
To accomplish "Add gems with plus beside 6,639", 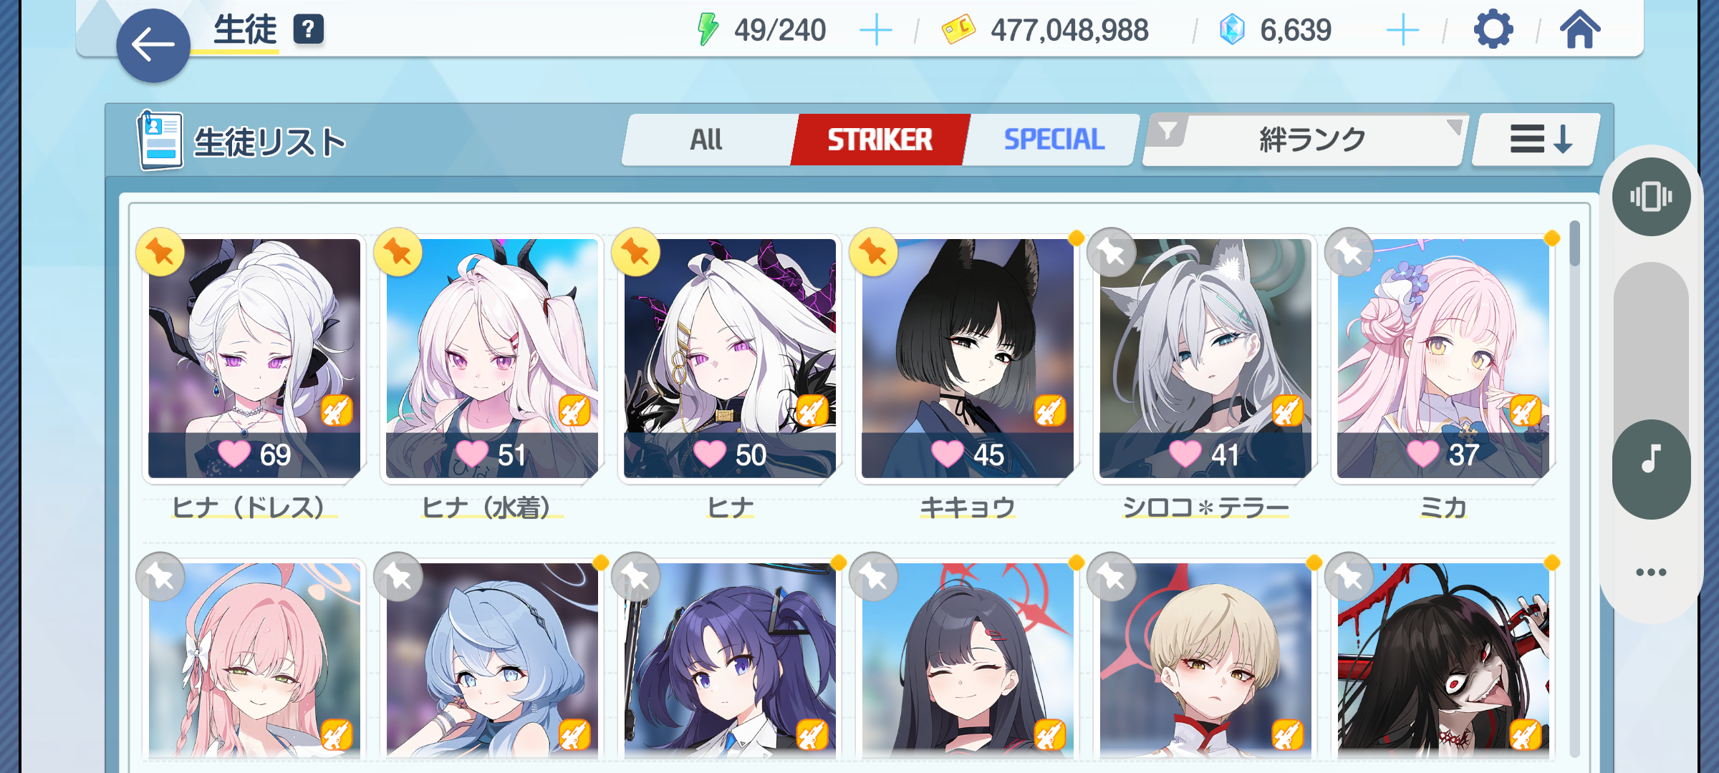I will coord(1402,31).
